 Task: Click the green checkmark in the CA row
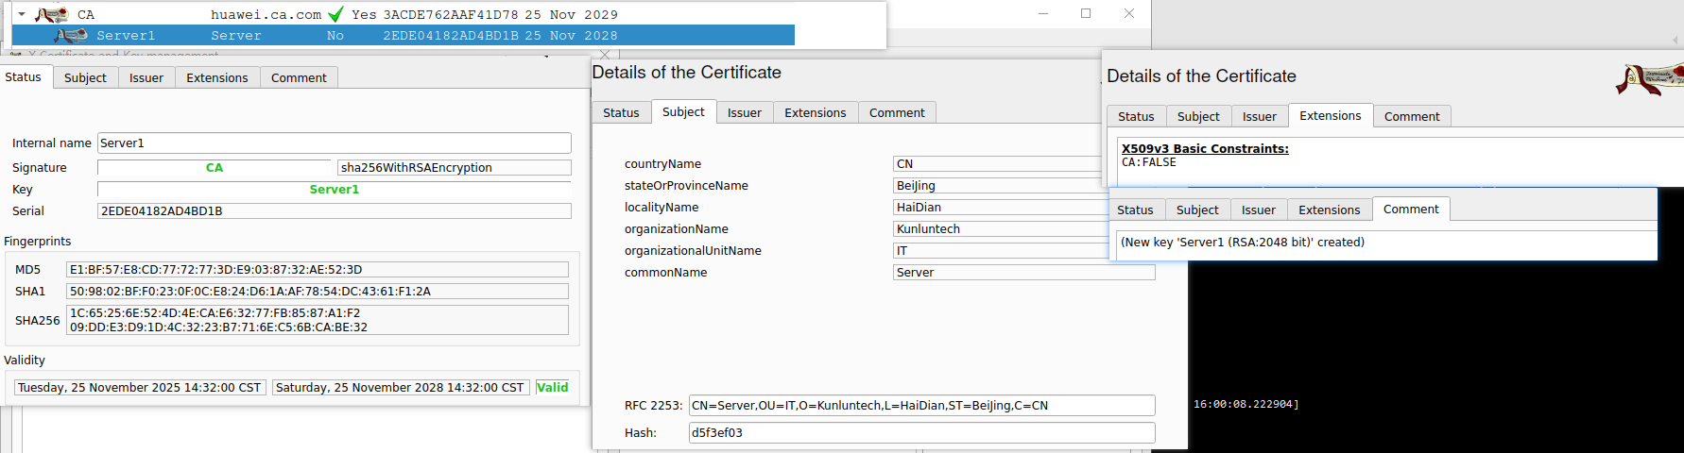click(x=335, y=14)
